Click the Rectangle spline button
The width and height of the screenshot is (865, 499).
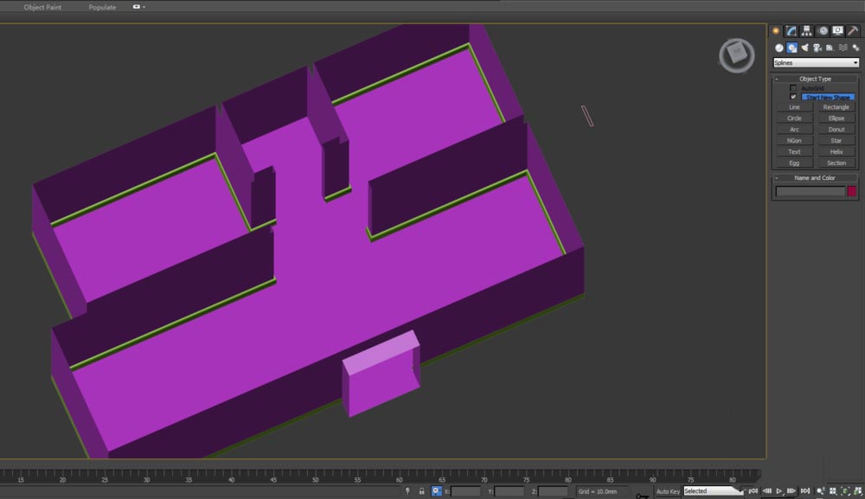click(836, 107)
